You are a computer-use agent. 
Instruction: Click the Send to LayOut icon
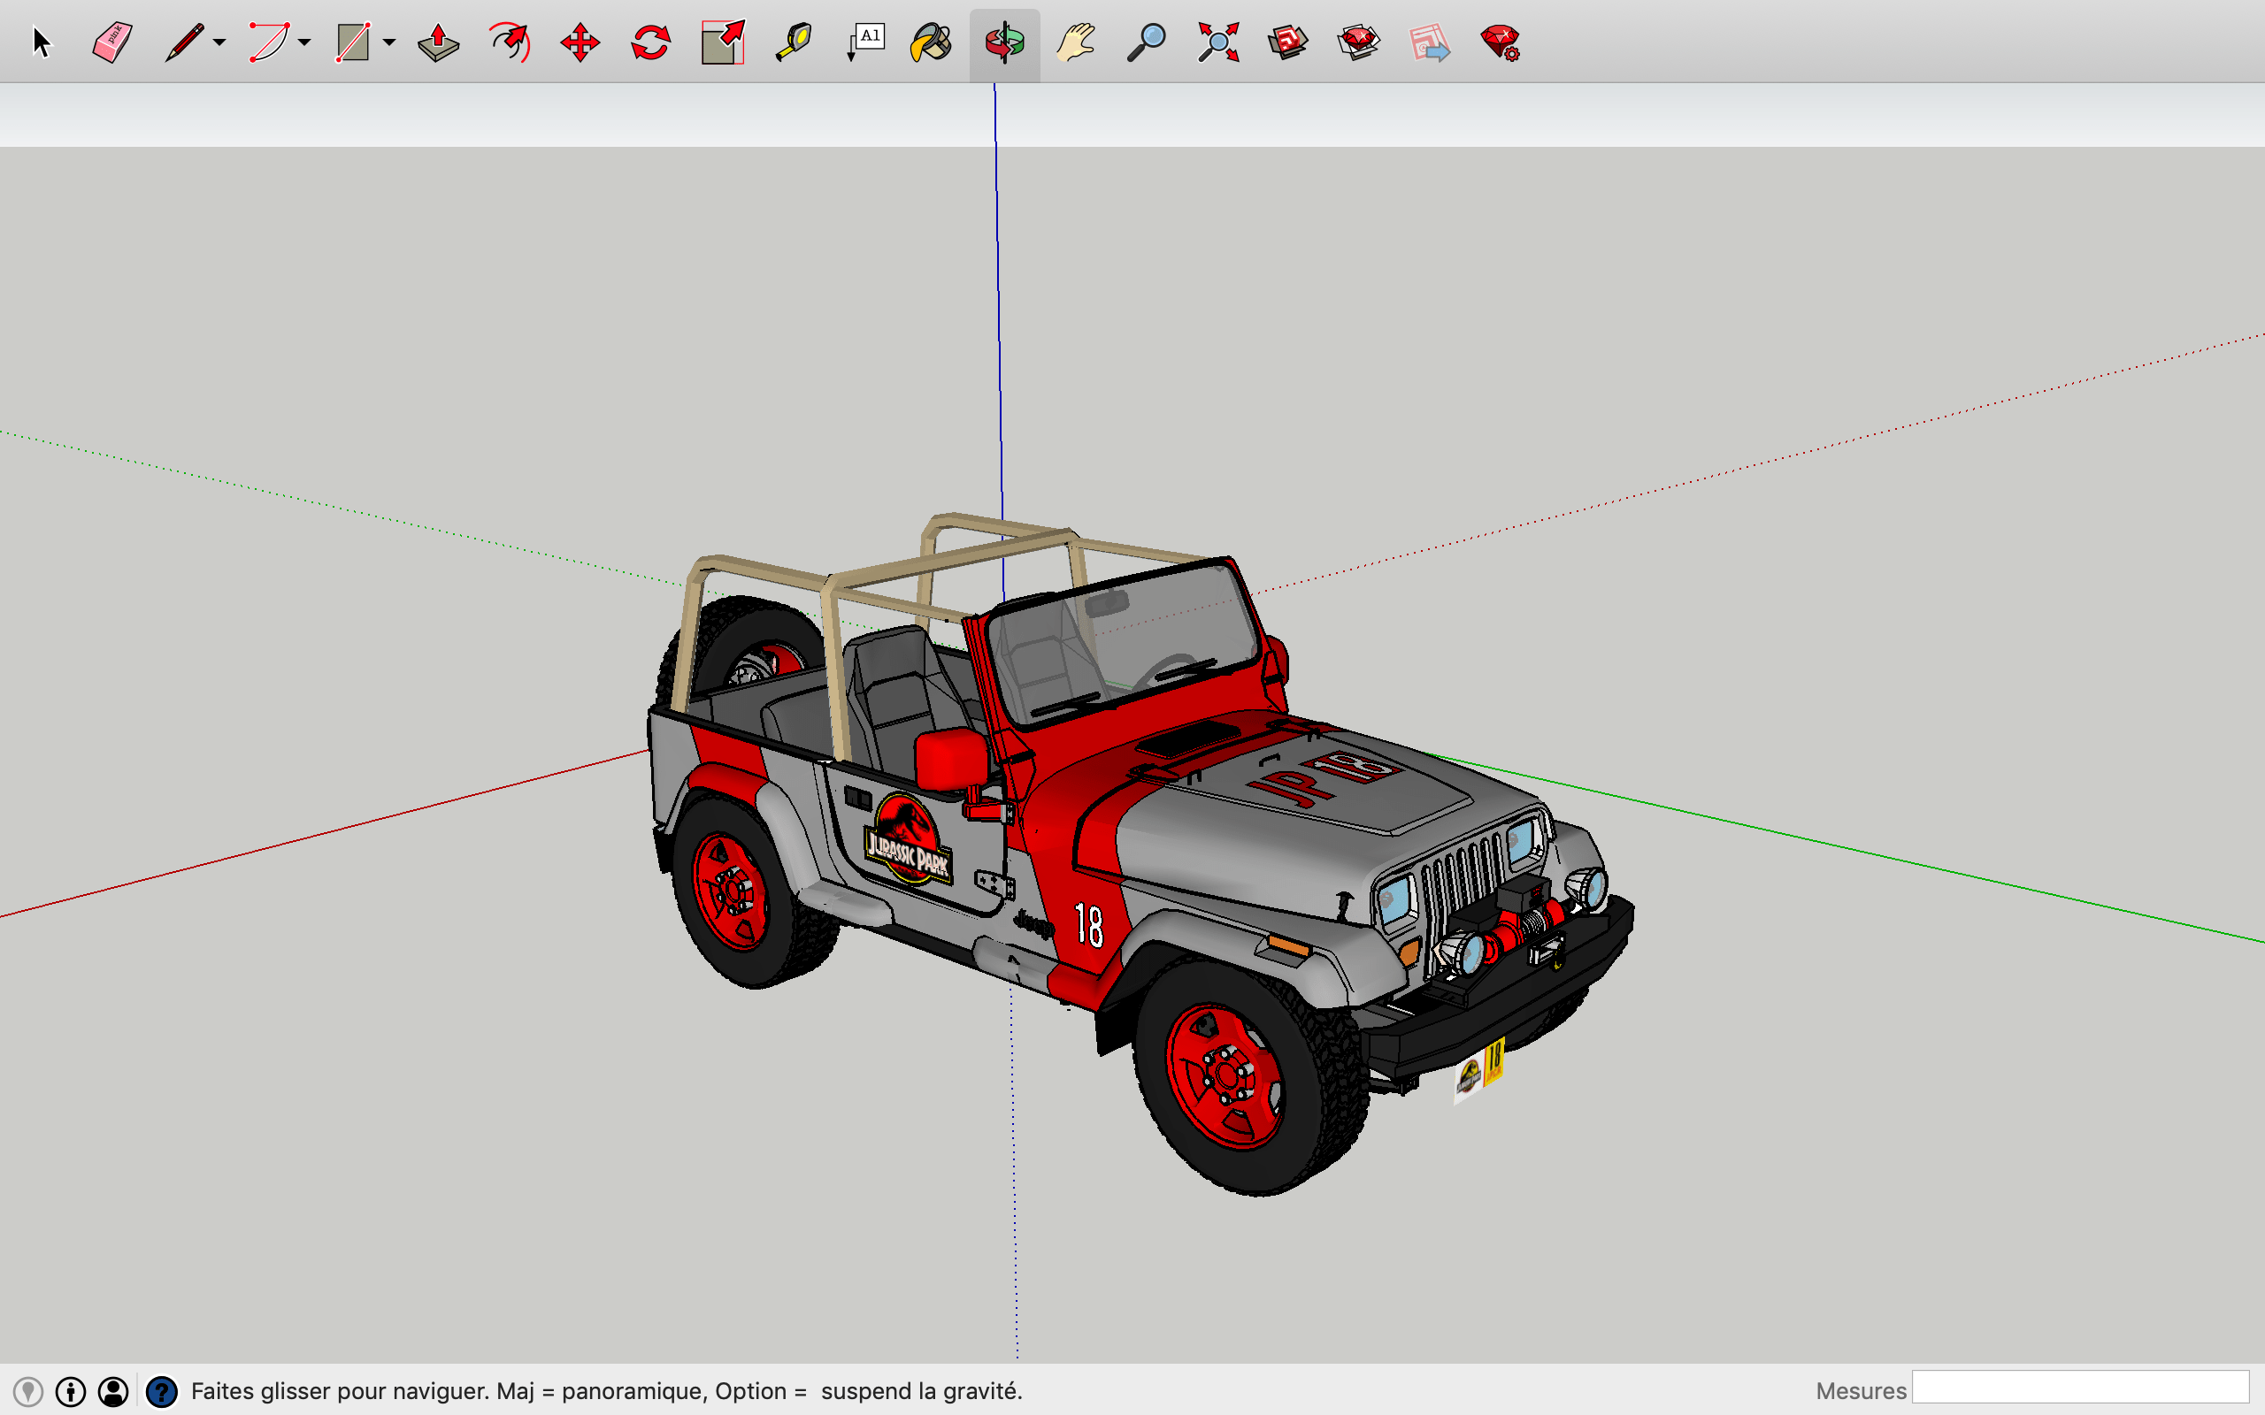tap(1429, 43)
